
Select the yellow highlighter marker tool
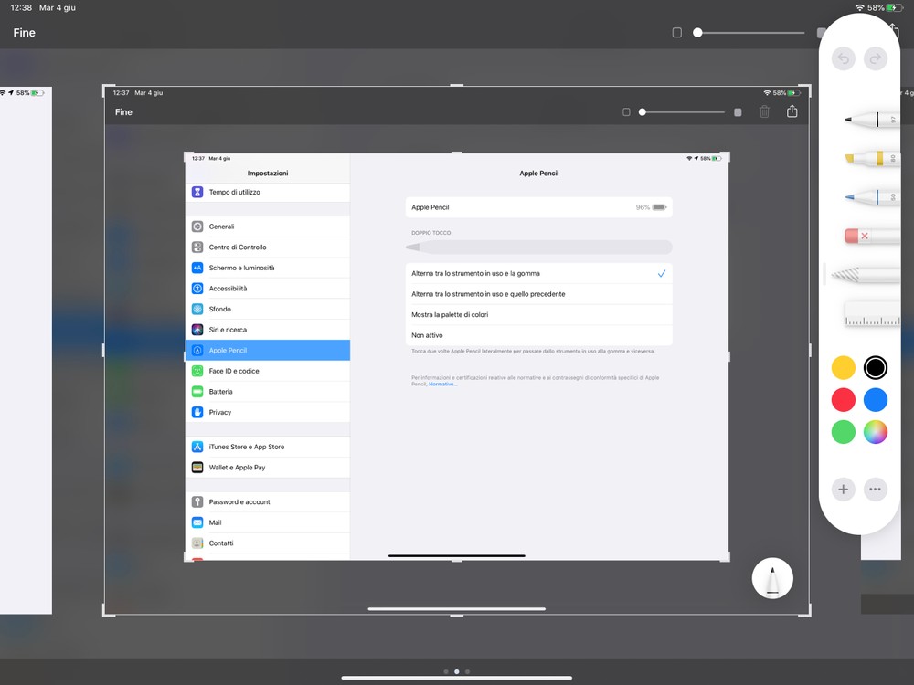[871, 158]
